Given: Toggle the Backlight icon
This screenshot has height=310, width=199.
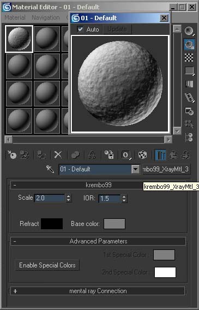Looking at the screenshot, I should coord(189,44).
